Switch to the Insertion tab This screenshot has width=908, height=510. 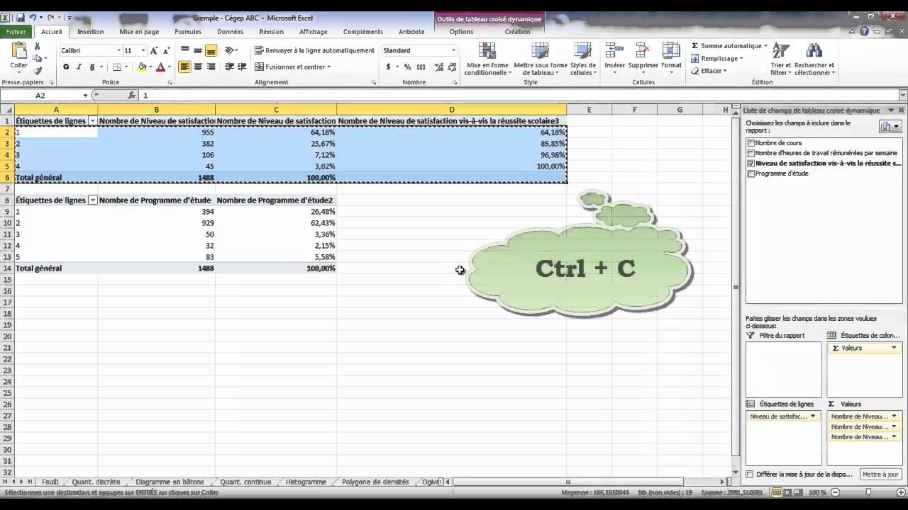pyautogui.click(x=91, y=31)
